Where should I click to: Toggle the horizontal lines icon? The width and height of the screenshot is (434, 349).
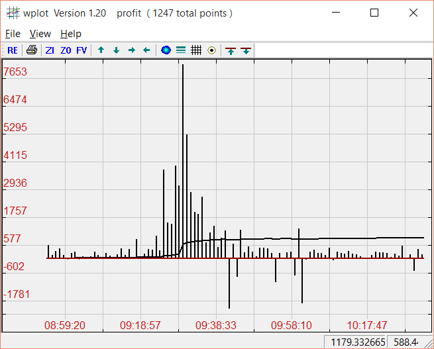[181, 50]
